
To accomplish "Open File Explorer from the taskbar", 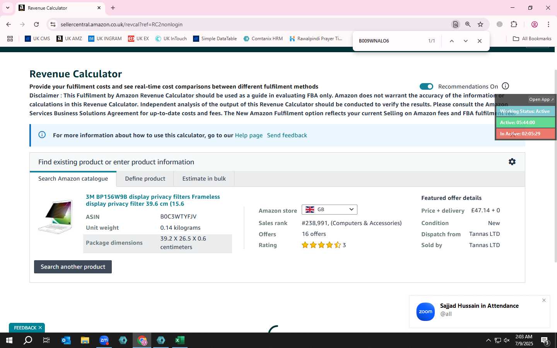I will coord(85,340).
